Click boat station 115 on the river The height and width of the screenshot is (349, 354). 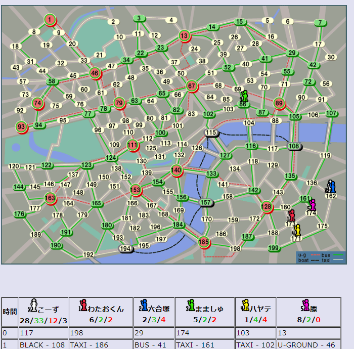coord(211,133)
